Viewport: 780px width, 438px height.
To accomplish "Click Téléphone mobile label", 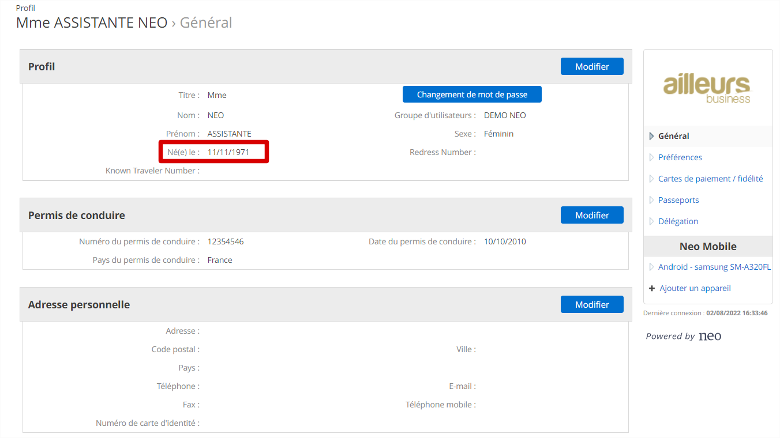I will pos(441,405).
